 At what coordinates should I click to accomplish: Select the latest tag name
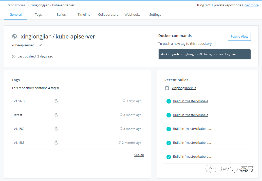18,115
